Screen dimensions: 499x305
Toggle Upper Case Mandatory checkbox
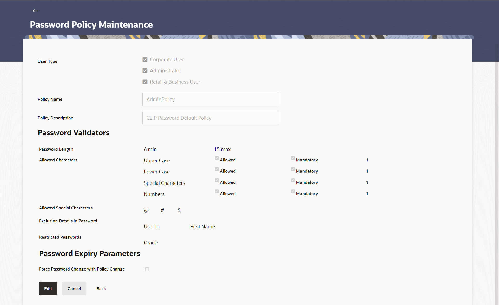[x=293, y=158]
